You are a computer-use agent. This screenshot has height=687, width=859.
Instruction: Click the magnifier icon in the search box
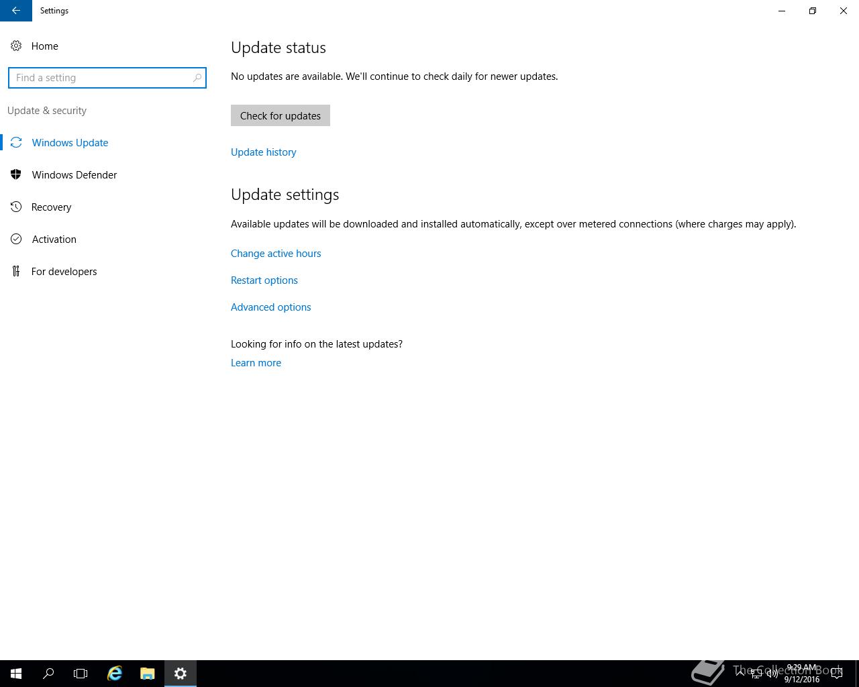click(x=197, y=78)
